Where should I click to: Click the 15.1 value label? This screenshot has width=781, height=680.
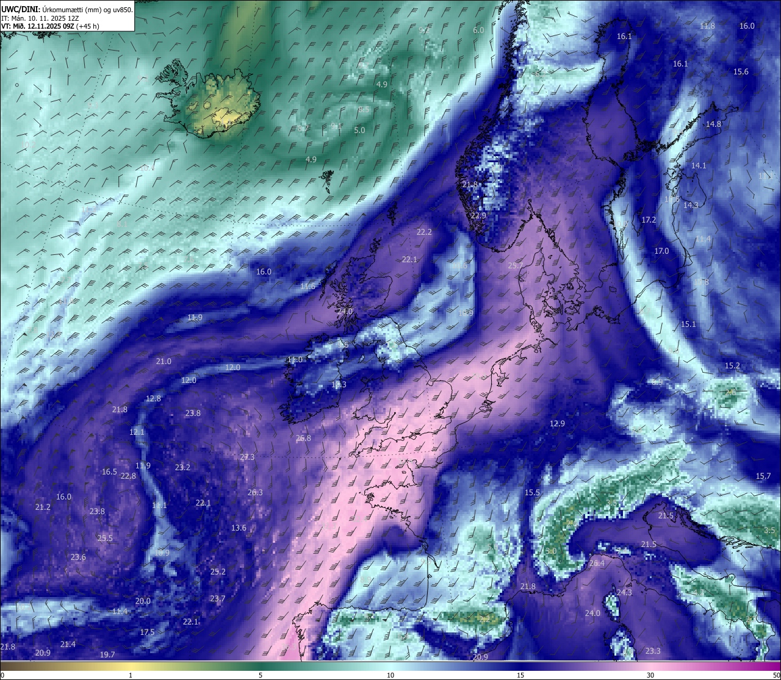click(x=688, y=324)
